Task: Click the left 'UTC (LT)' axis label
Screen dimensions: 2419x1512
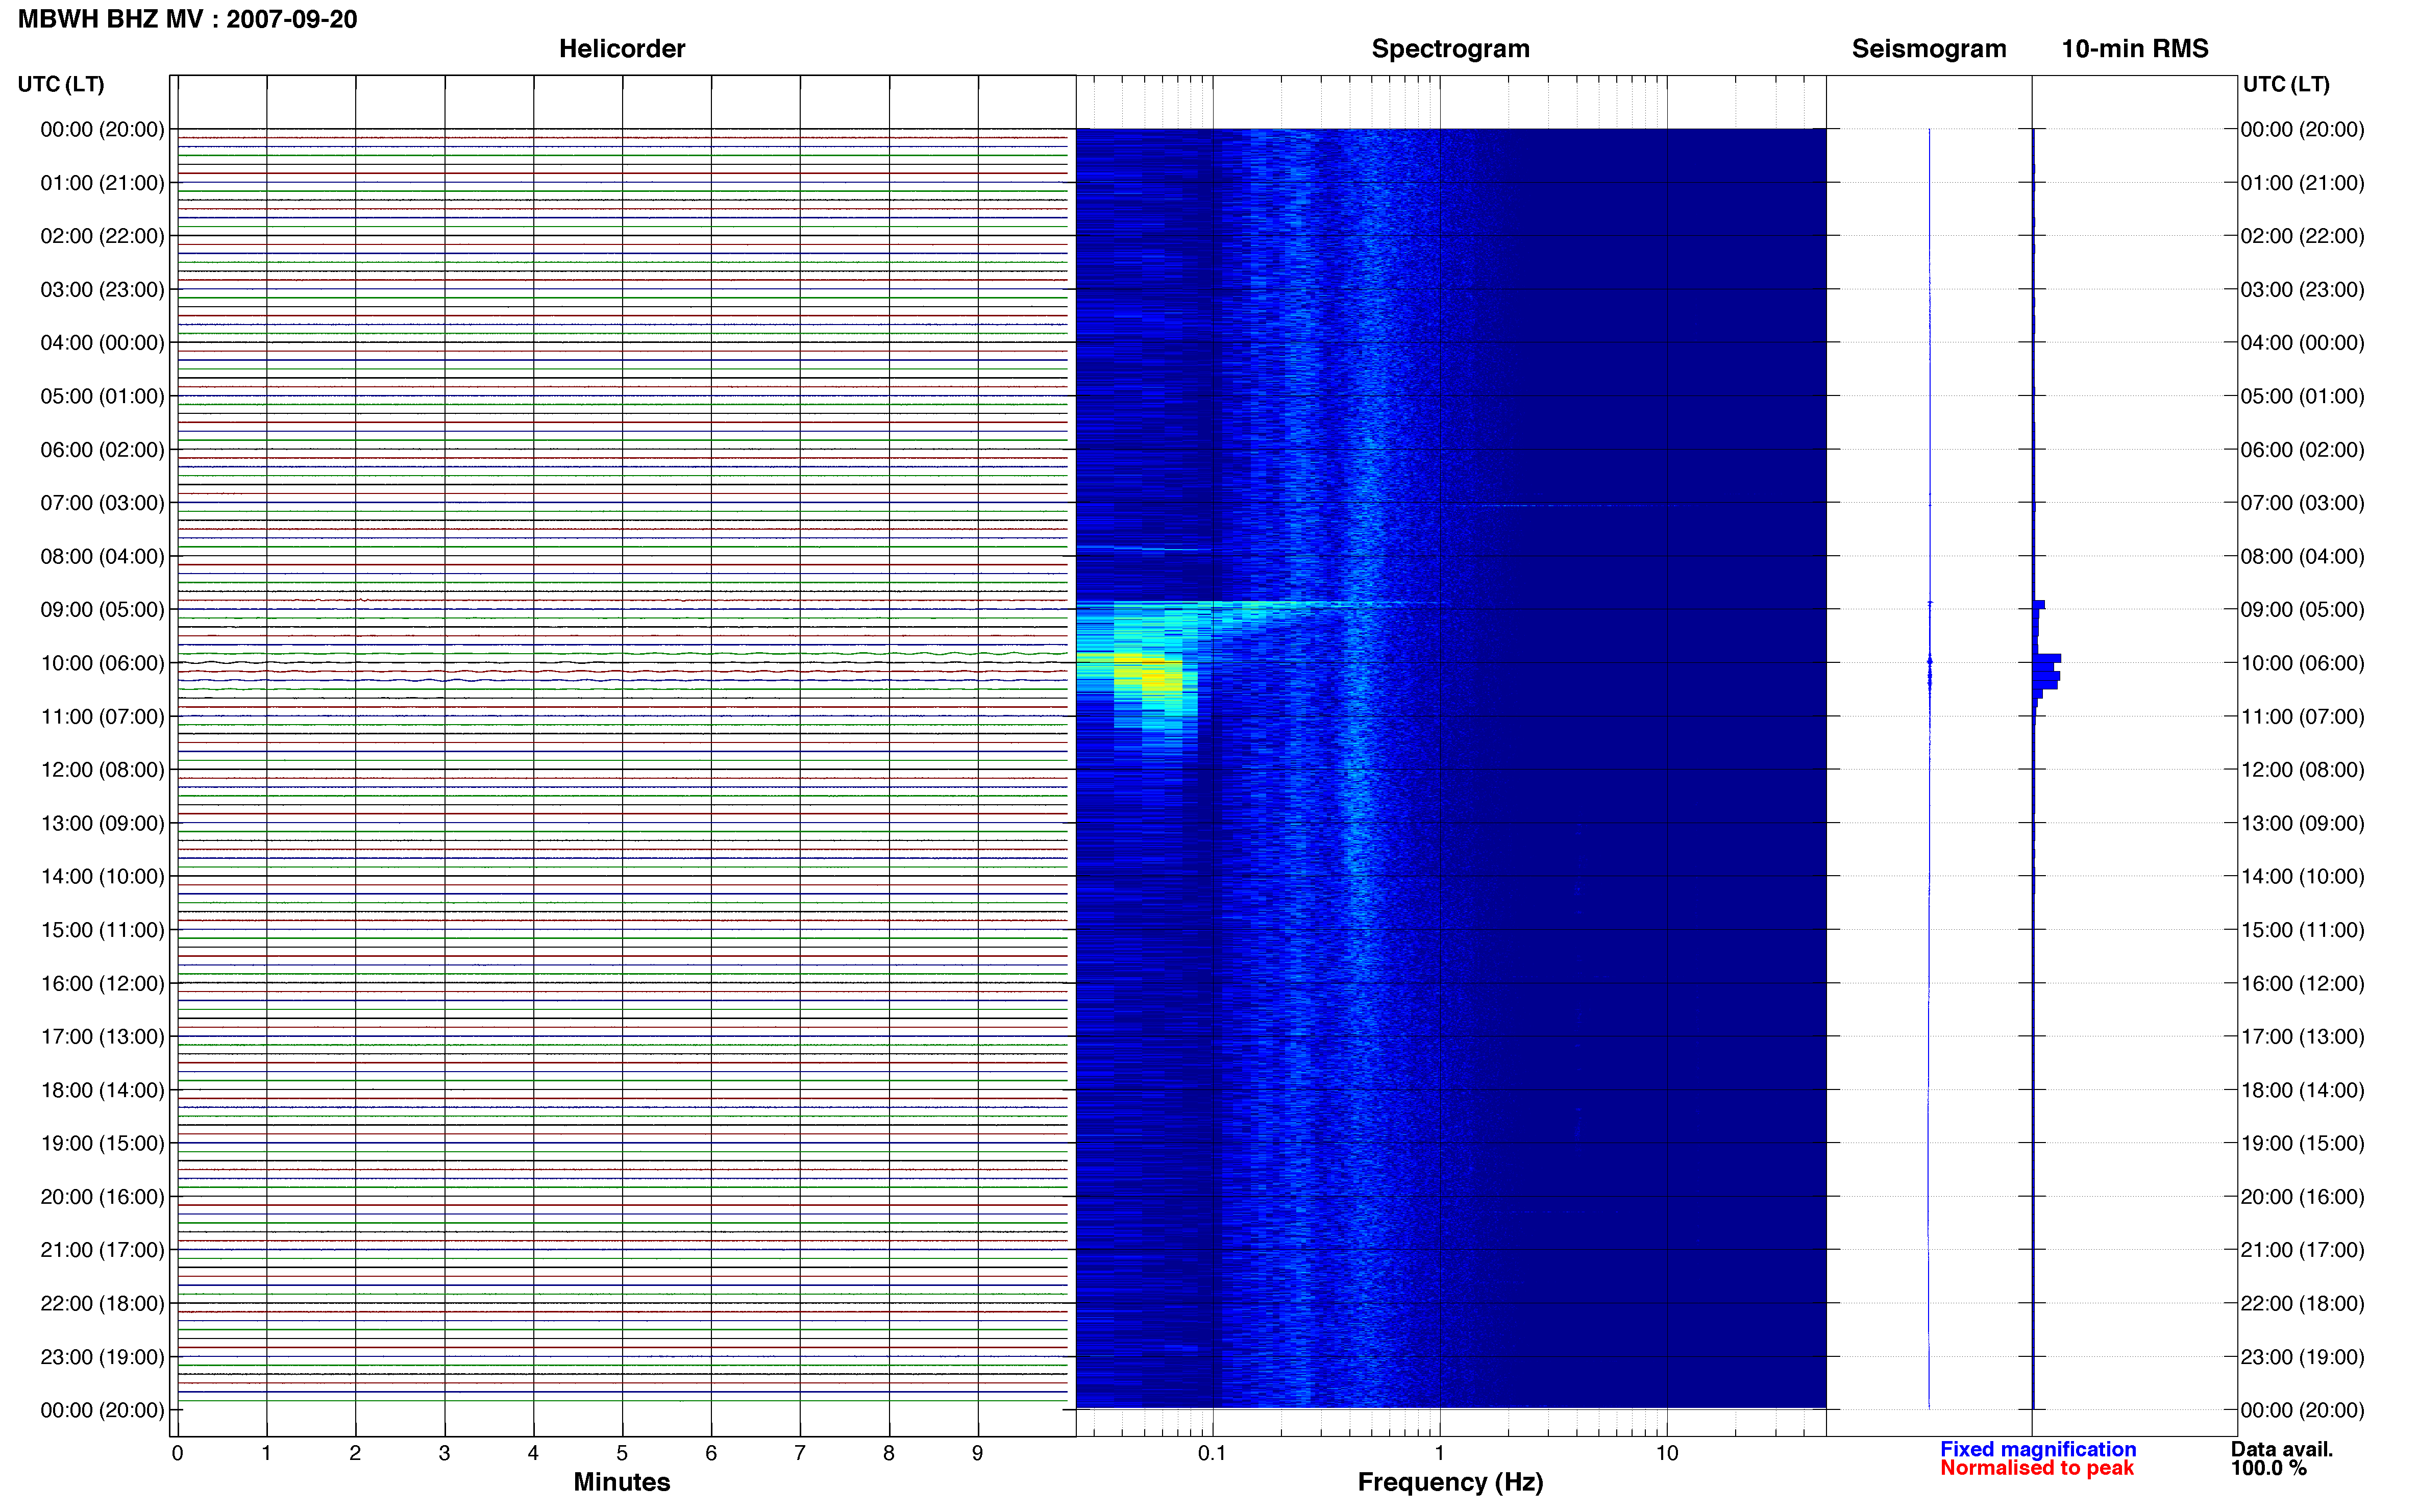Action: coord(61,84)
